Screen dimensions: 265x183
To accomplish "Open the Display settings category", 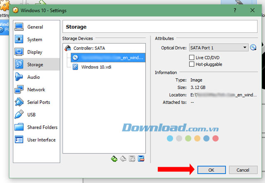I will (36, 52).
